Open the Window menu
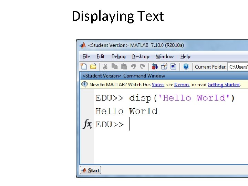This screenshot has height=186, width=248. (165, 56)
